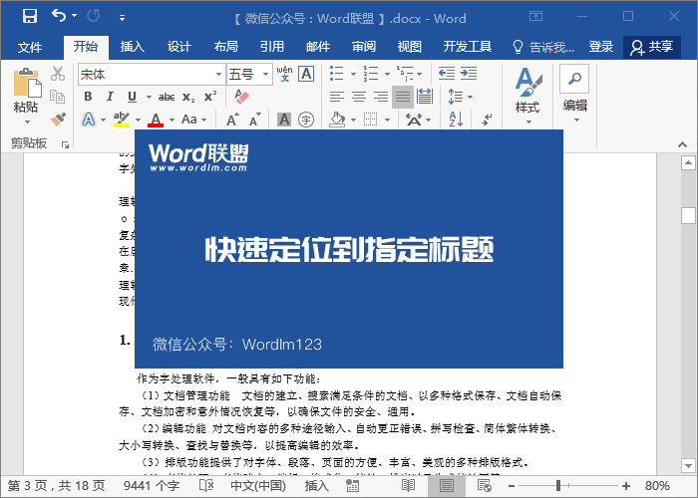This screenshot has height=498, width=698.
Task: Toggle show paragraph marks
Action: 487,120
